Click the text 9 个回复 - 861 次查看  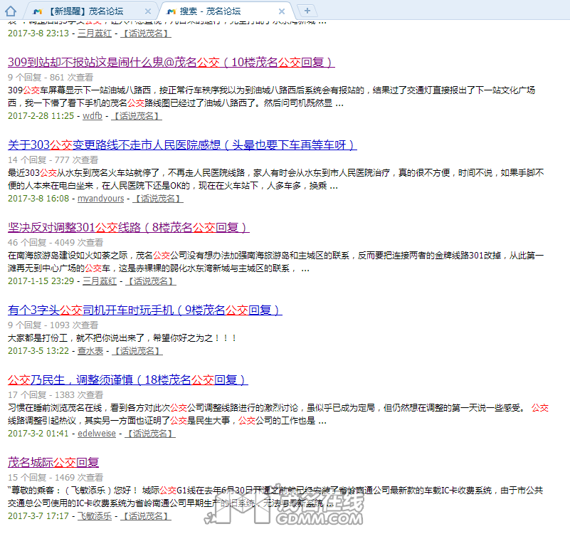[x=51, y=77]
